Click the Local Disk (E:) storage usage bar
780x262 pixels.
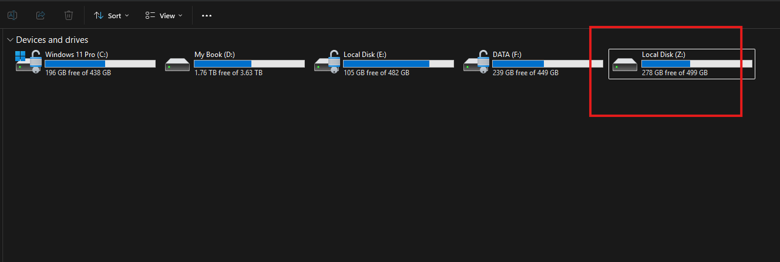pos(398,63)
